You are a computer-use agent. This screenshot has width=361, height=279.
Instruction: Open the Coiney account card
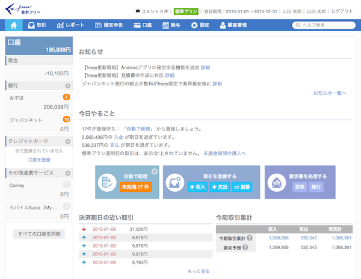[39, 190]
